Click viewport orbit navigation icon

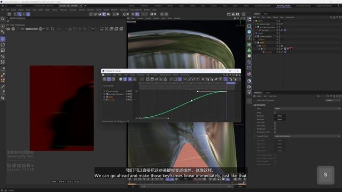(x=241, y=19)
